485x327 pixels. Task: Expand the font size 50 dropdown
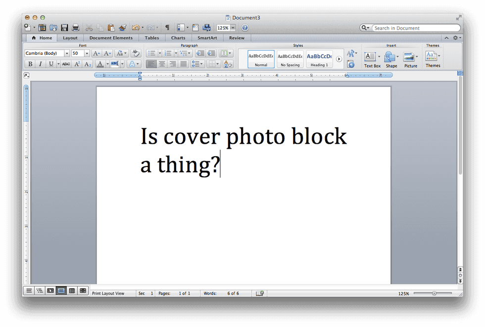point(87,53)
